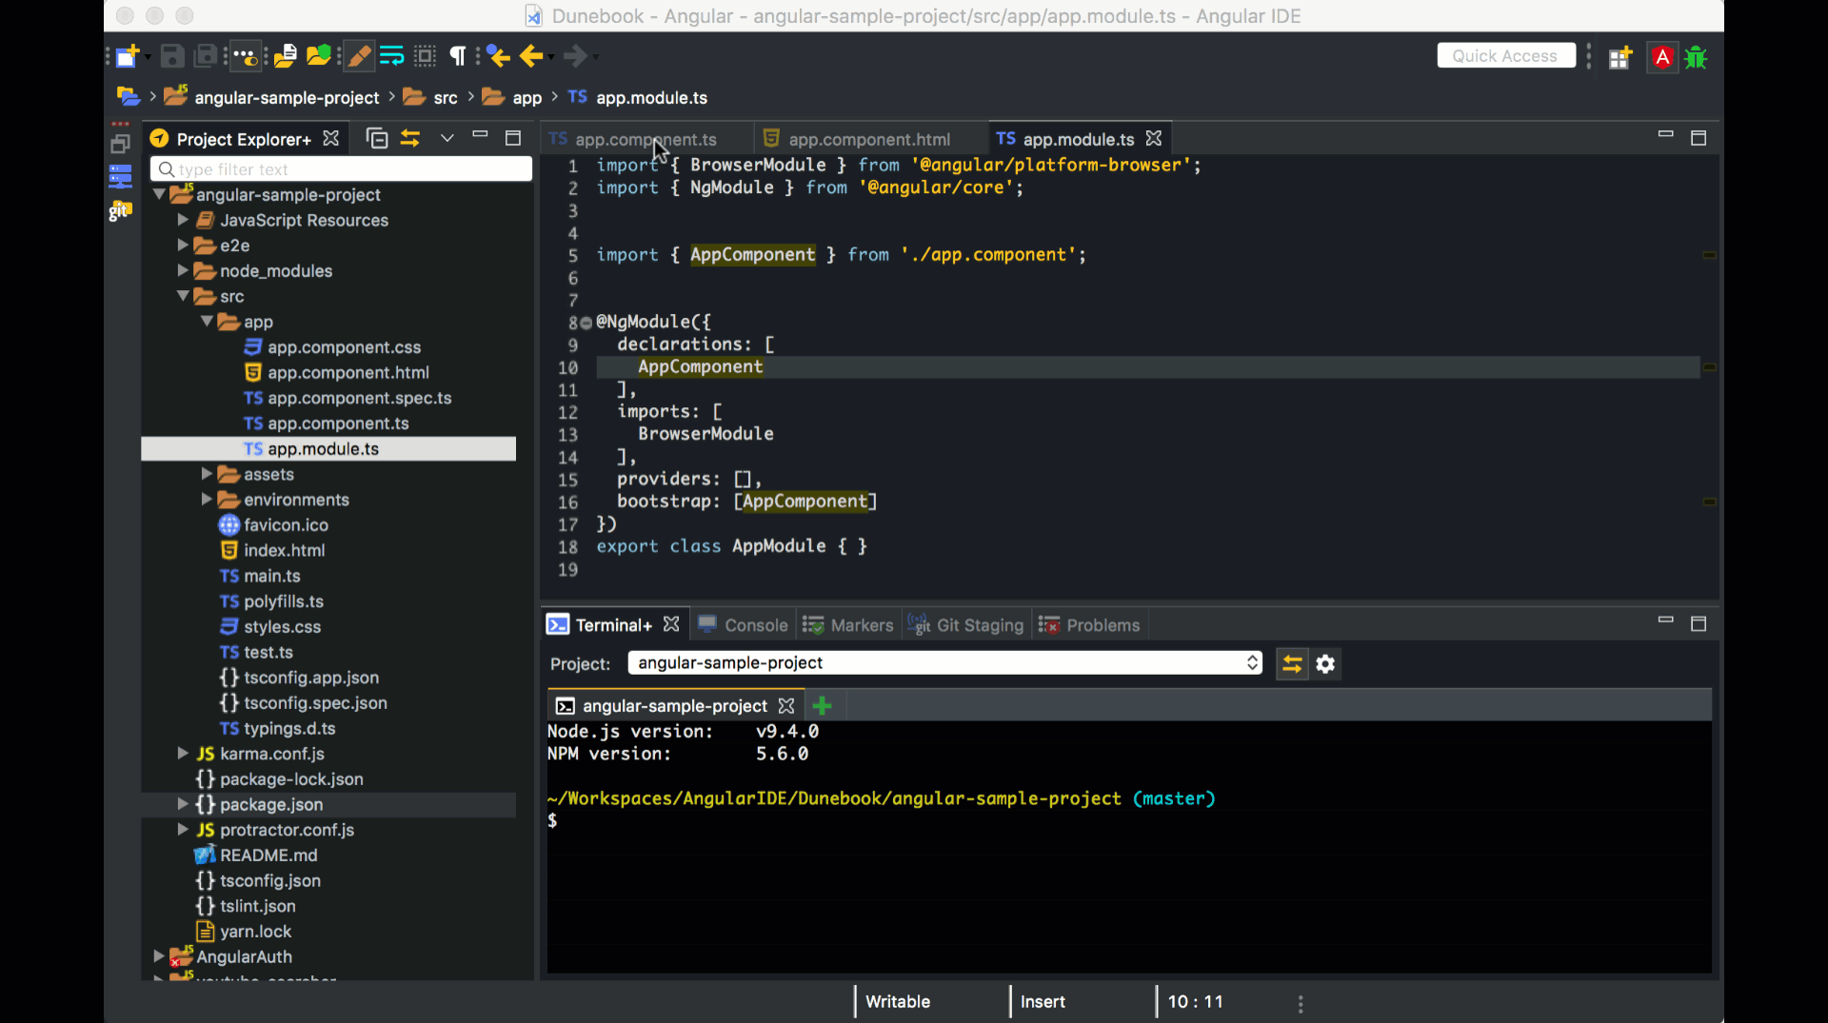Click the Open Perspective icon
The image size is (1828, 1023).
pyautogui.click(x=1620, y=58)
